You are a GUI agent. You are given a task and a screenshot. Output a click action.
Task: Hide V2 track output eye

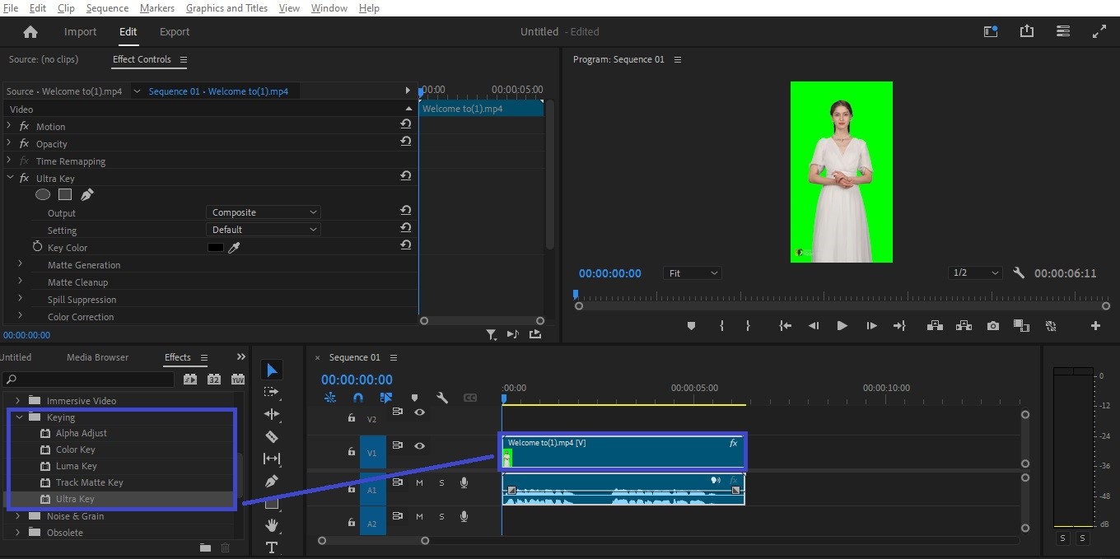[419, 412]
